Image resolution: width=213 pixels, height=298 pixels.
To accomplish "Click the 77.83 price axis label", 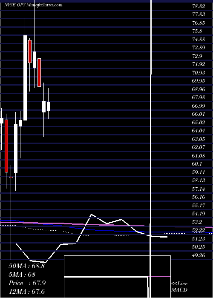I will point(199,14).
